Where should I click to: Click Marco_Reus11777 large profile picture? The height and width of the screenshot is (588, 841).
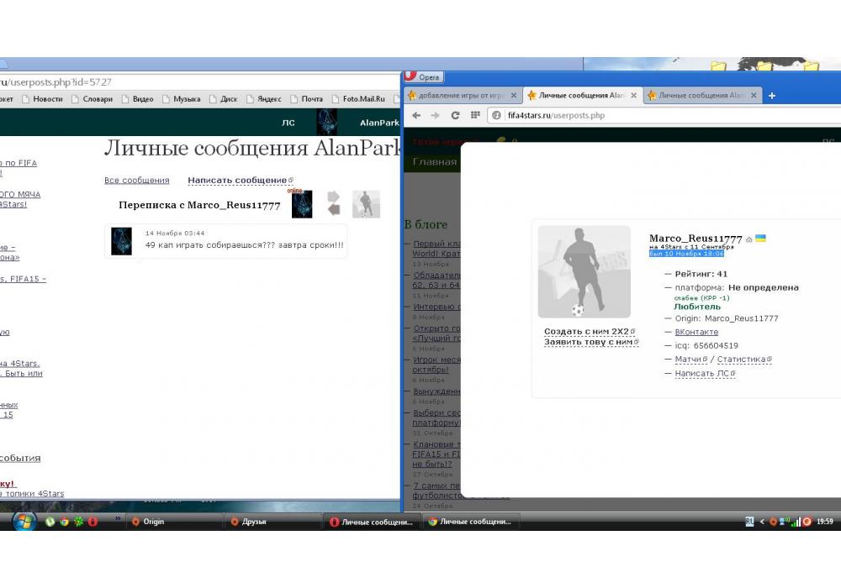coord(584,271)
